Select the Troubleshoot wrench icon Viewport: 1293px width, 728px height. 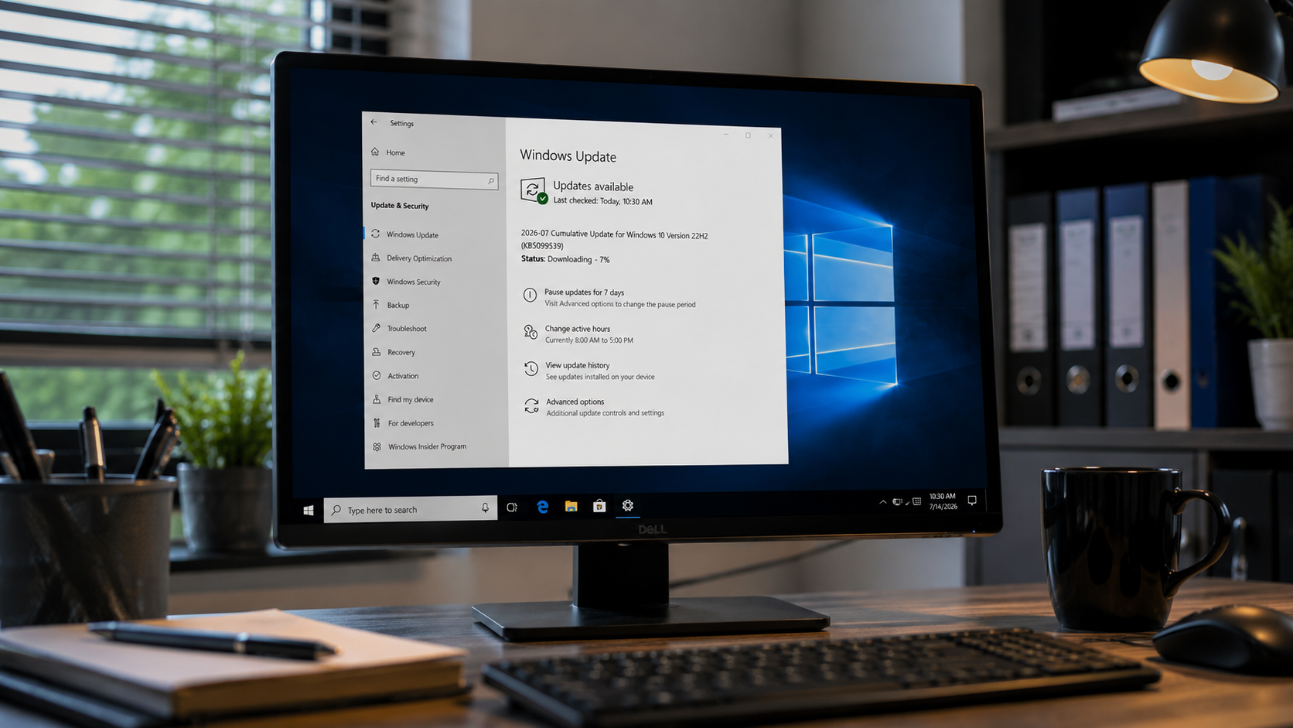pos(377,328)
